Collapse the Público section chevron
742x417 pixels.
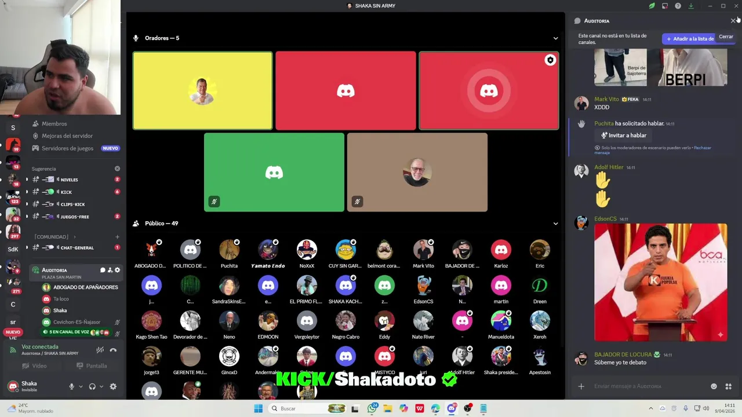pos(555,224)
